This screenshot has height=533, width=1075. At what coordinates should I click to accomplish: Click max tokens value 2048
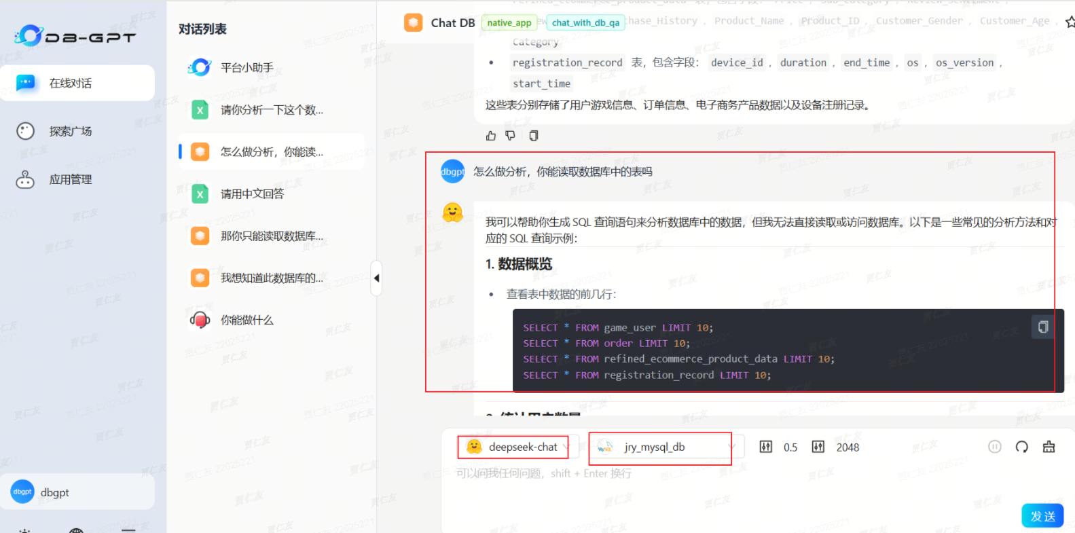click(848, 447)
